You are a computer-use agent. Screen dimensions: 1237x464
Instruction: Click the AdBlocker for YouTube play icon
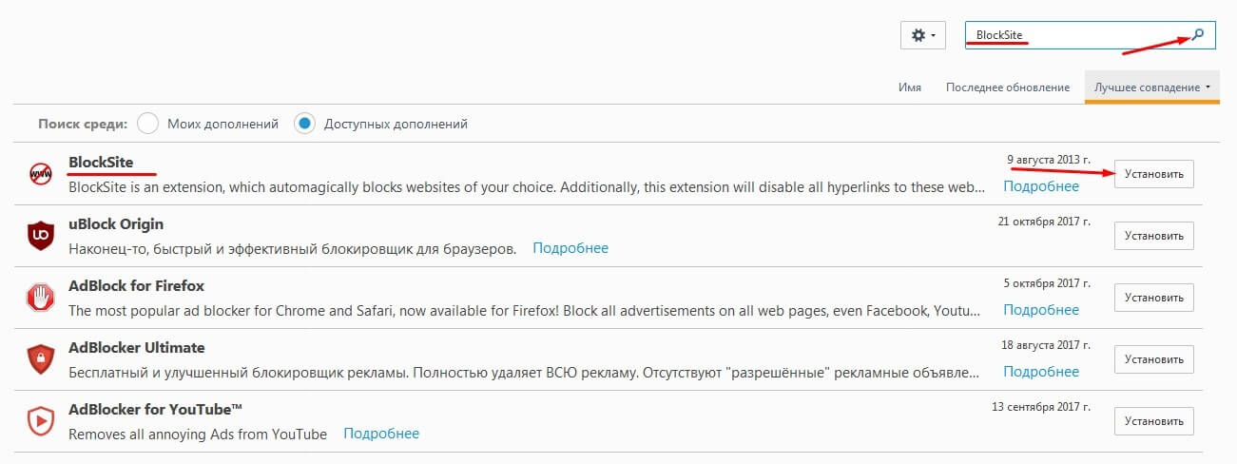(x=40, y=420)
